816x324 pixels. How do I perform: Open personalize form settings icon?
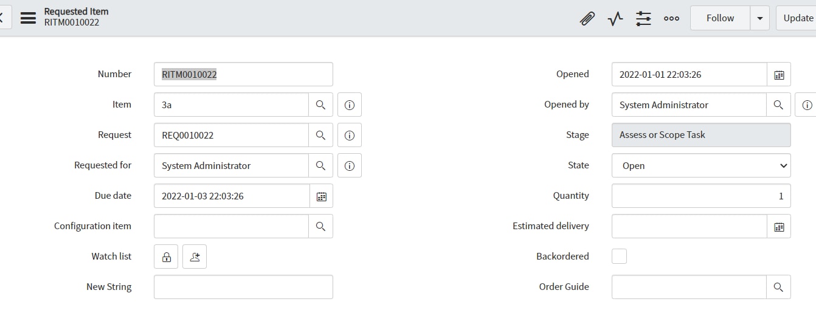click(643, 18)
